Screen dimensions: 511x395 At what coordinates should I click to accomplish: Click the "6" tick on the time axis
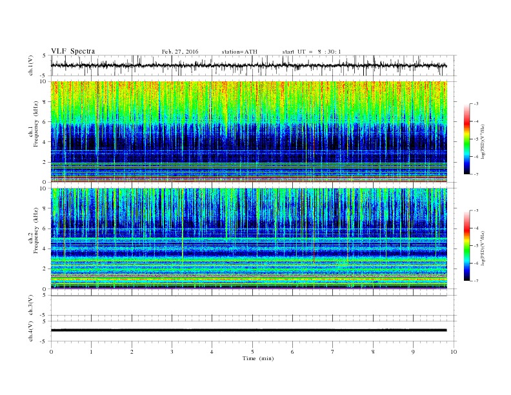(292, 352)
